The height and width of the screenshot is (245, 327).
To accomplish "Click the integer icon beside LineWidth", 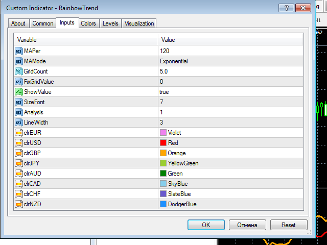I will coord(18,122).
